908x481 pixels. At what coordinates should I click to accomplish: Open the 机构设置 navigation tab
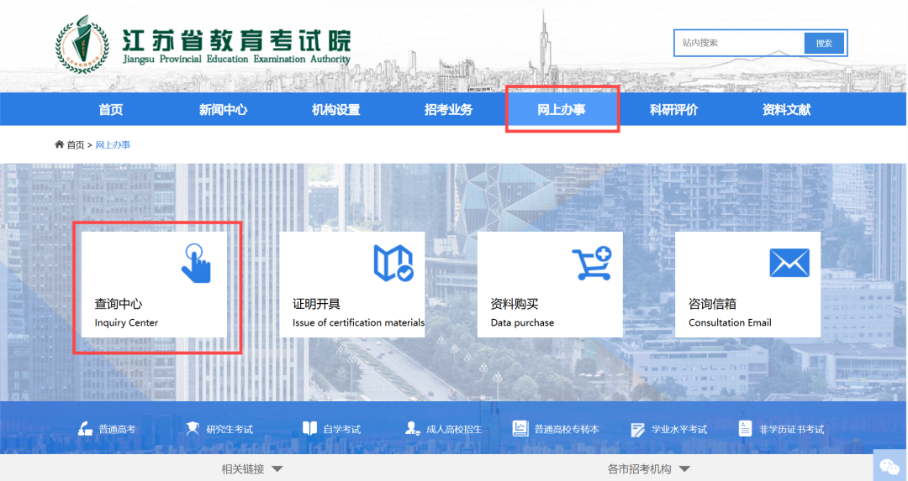tap(335, 109)
